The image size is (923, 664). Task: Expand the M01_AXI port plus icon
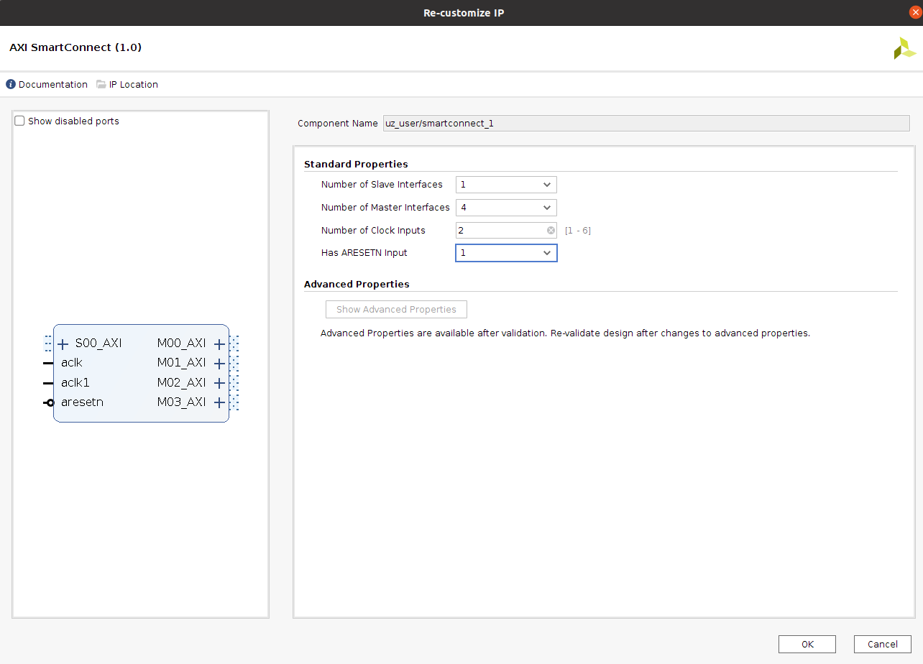(220, 363)
